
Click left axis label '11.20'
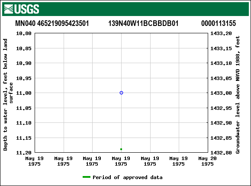pos(24,153)
